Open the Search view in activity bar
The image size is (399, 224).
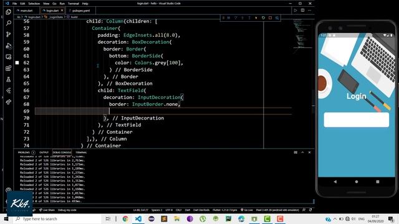click(8, 23)
